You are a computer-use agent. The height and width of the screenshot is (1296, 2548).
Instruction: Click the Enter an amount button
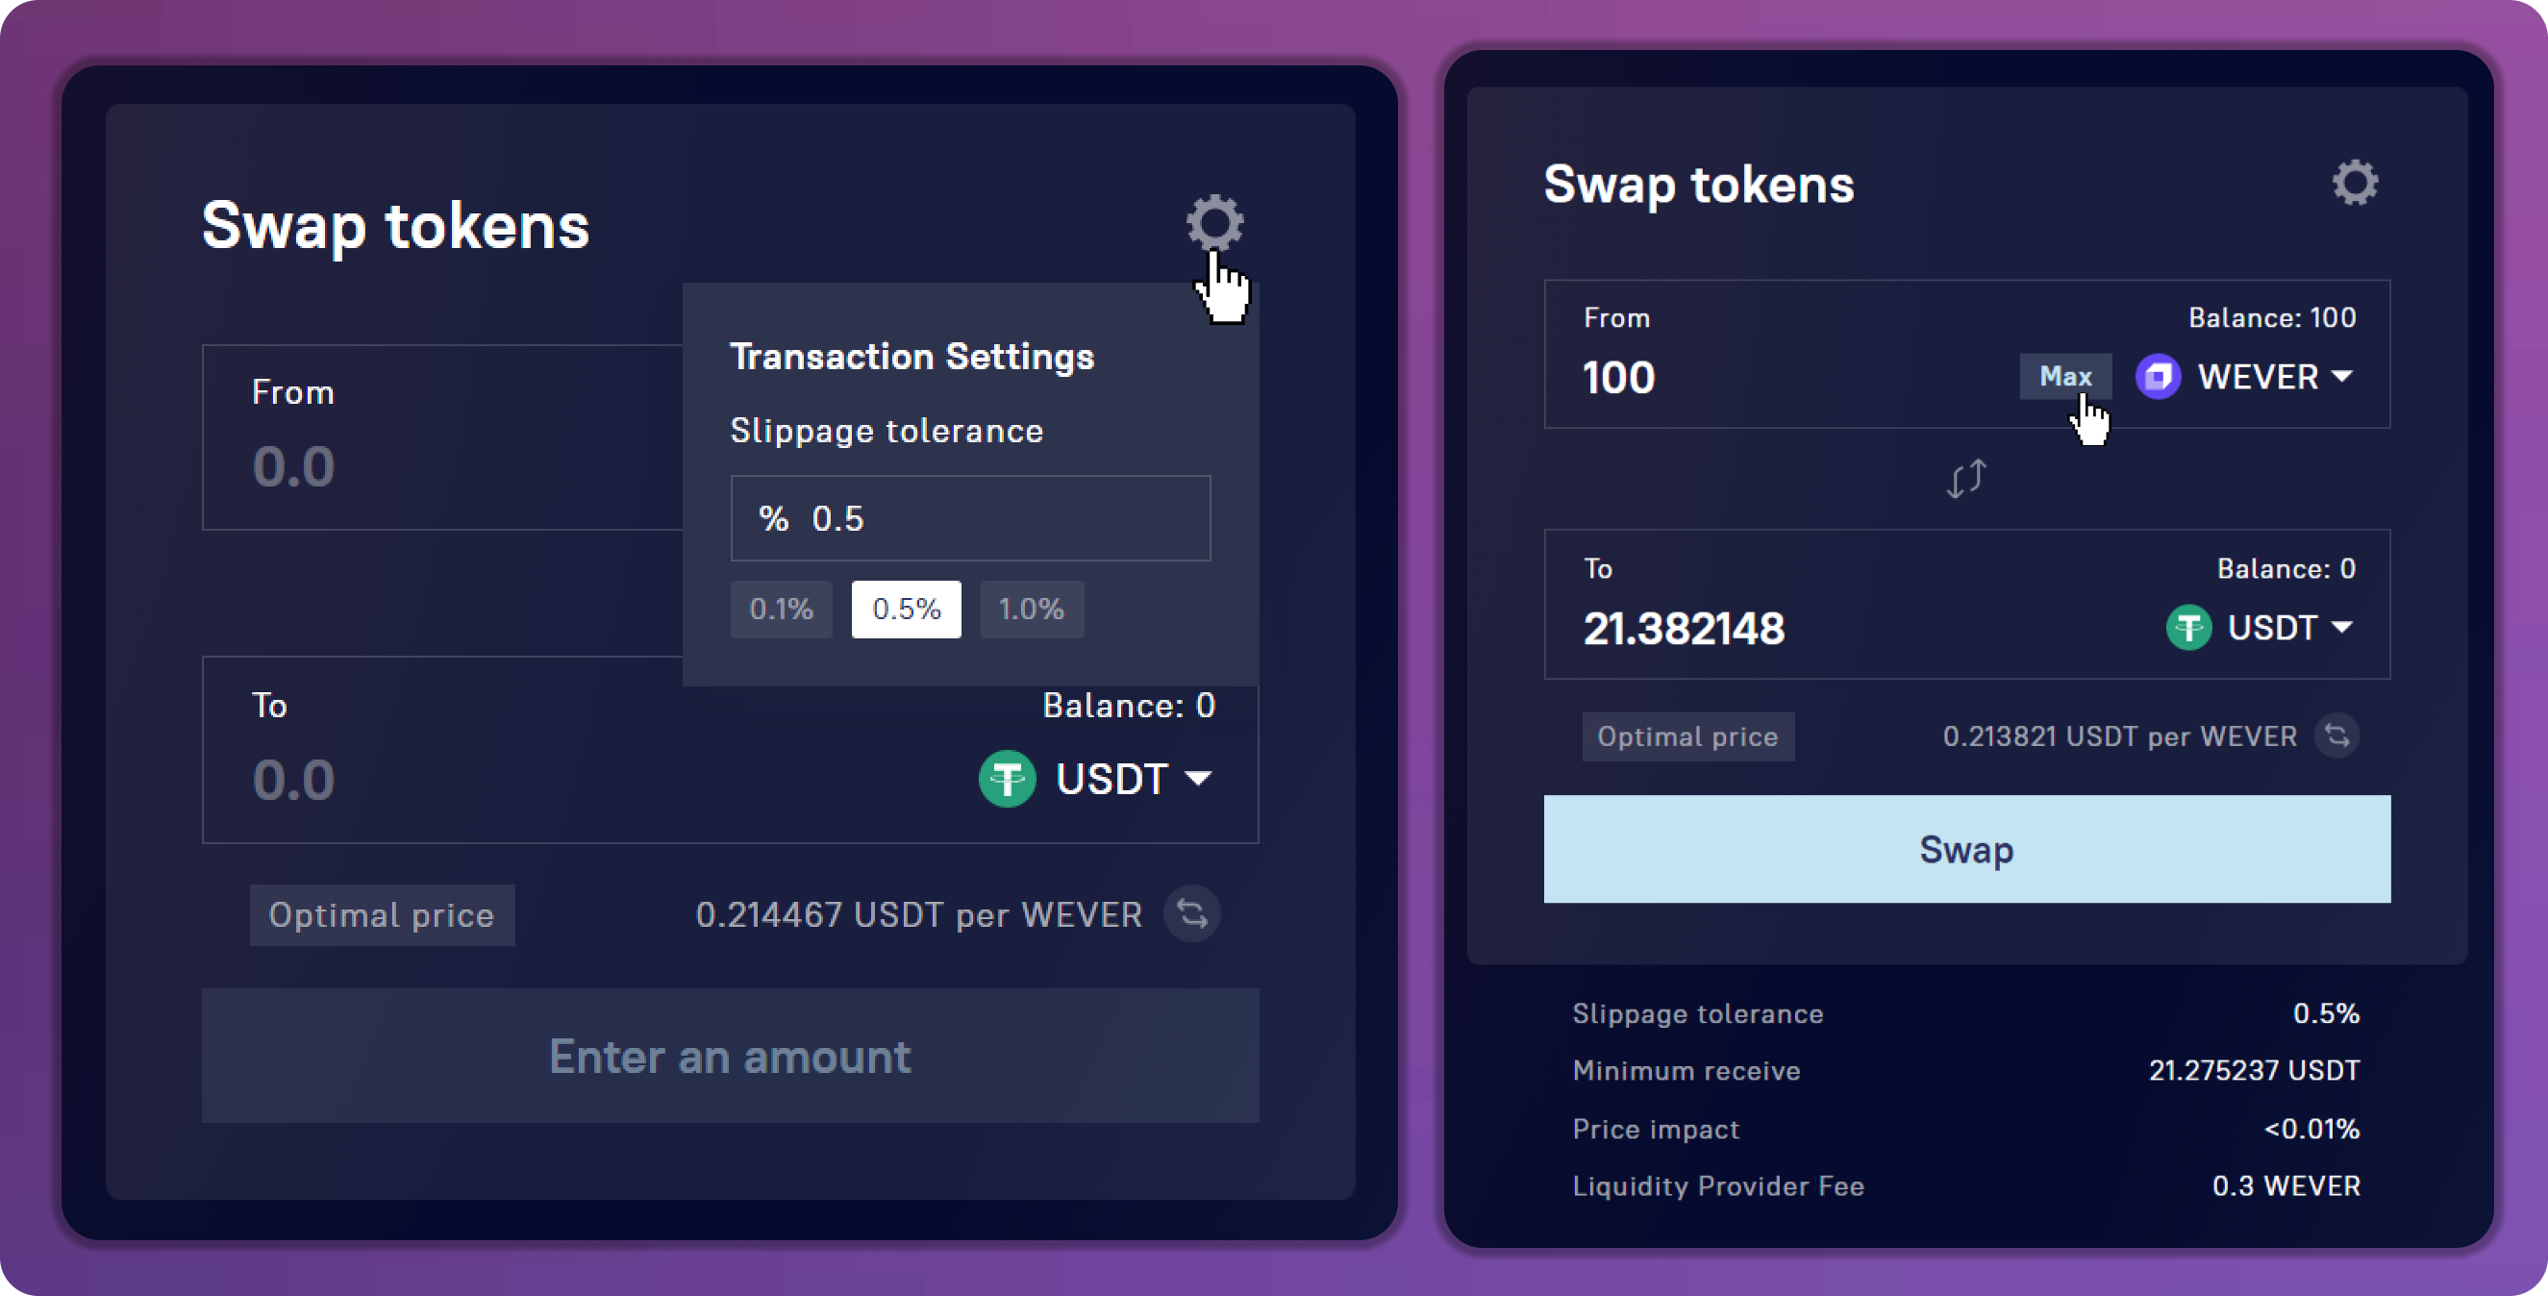pos(730,1056)
